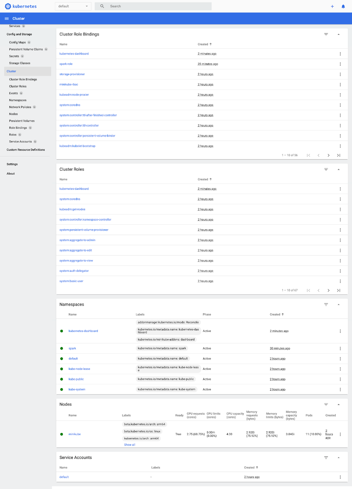Open row actions for default service account
Image resolution: width=352 pixels, height=489 pixels.
340,477
